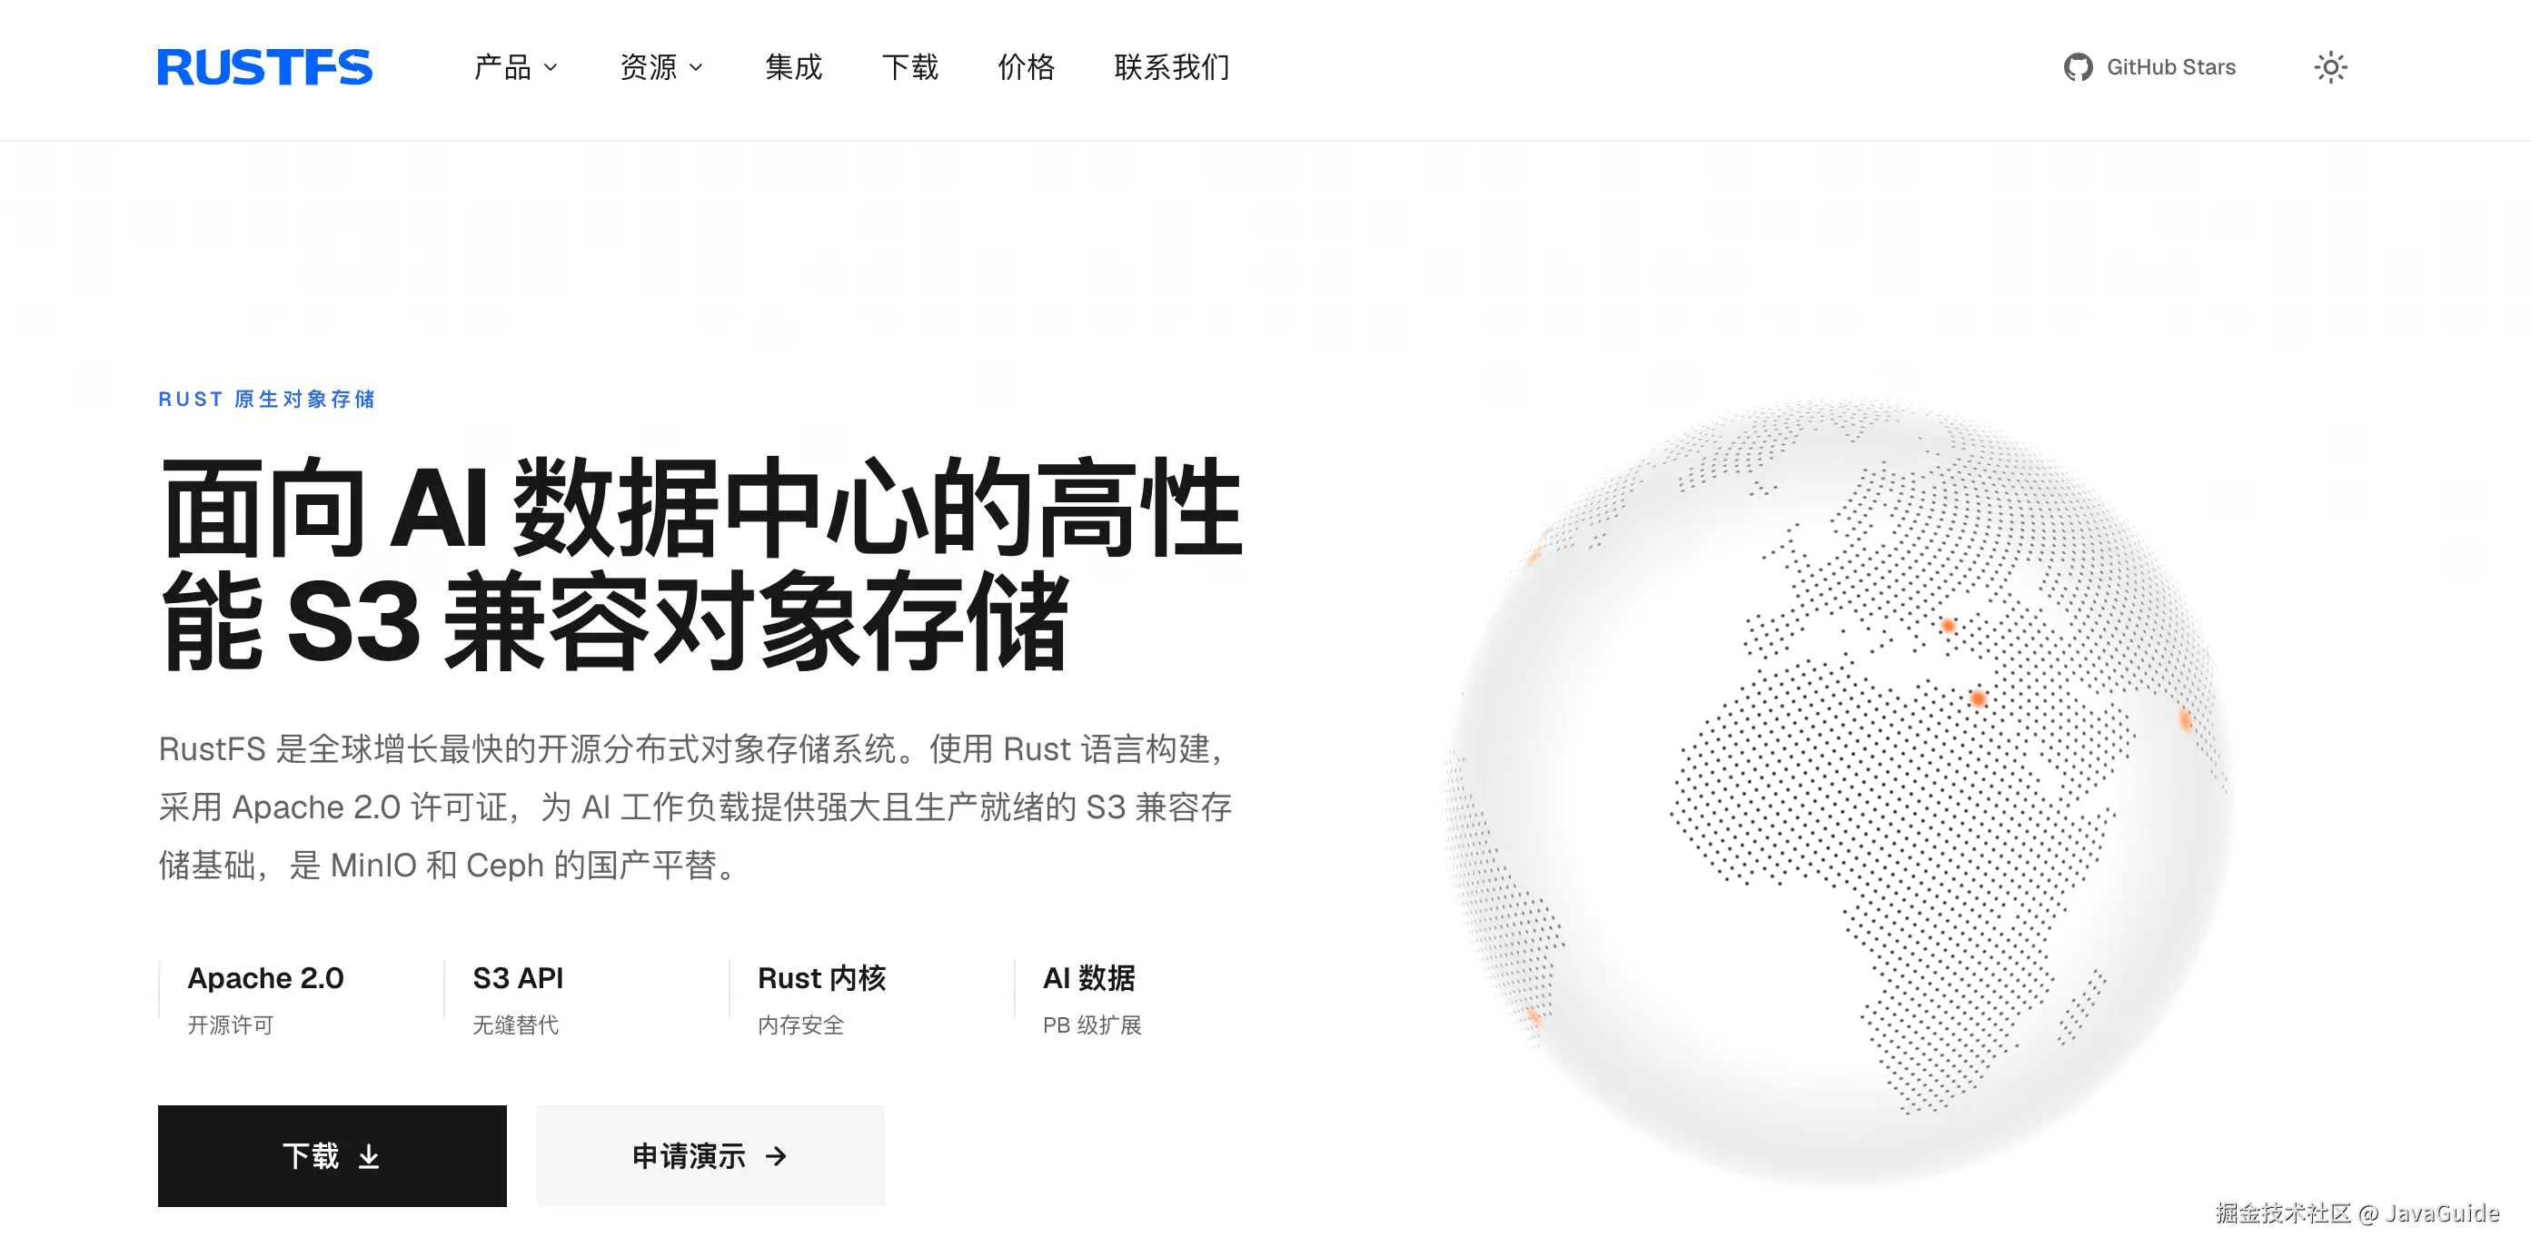Image resolution: width=2531 pixels, height=1257 pixels.
Task: Click the PB 级扩展 caption
Action: click(x=1092, y=1025)
